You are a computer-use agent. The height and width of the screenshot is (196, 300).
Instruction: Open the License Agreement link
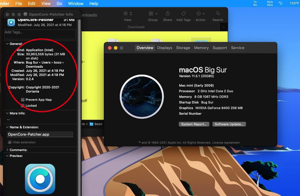click(226, 142)
